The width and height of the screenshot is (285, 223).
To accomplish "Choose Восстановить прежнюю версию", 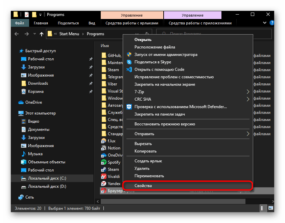I will [x=188, y=124].
